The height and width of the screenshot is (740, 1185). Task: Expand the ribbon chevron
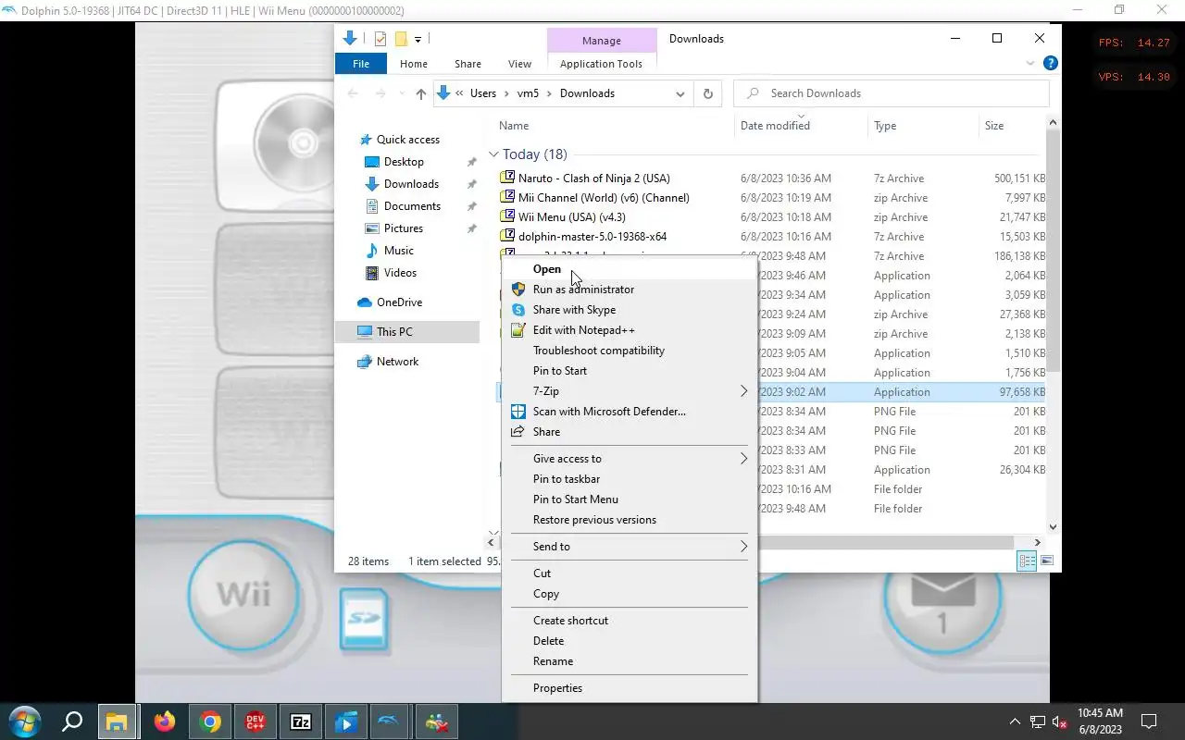(x=1030, y=64)
